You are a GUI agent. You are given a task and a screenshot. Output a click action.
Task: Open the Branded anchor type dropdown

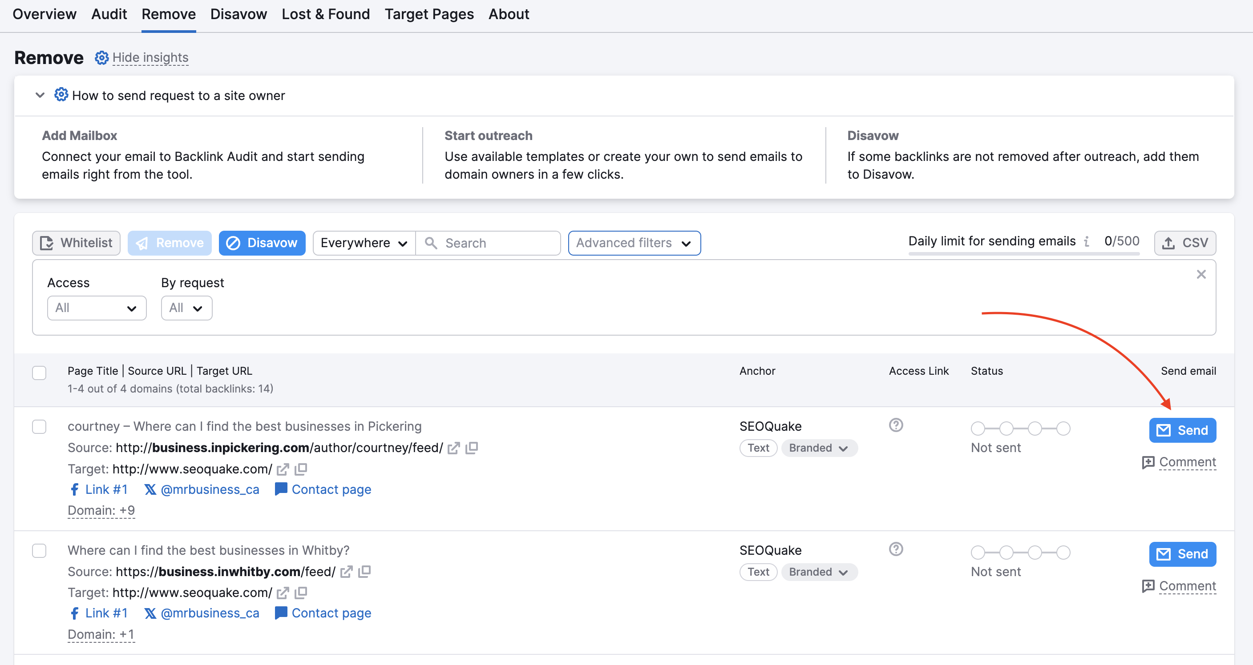[819, 448]
